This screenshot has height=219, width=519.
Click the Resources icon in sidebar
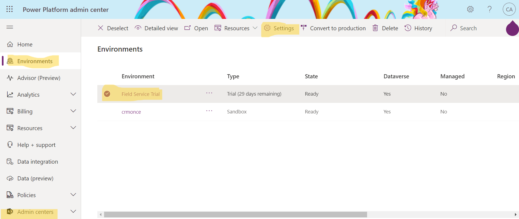tap(10, 128)
